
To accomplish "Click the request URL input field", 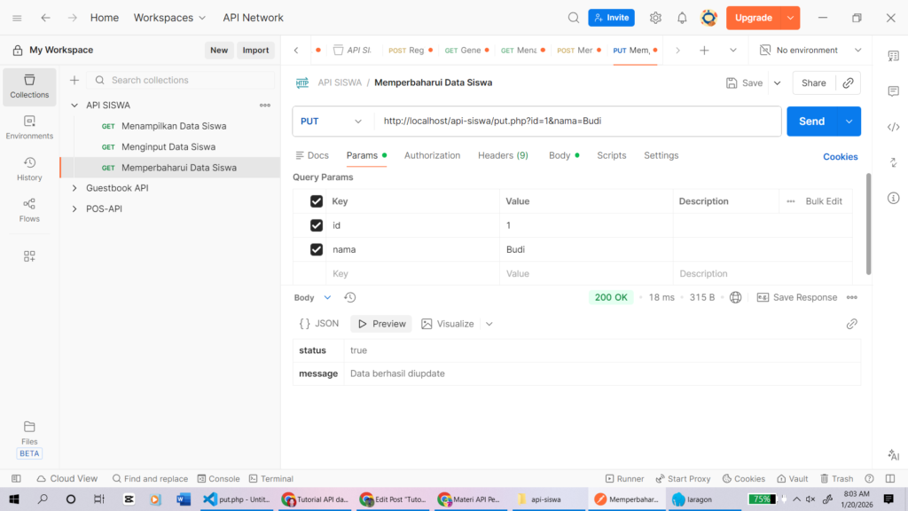I will coord(576,122).
